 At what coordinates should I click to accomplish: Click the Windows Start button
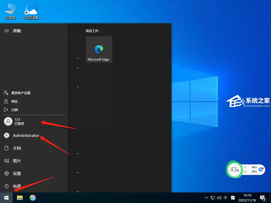[x=6, y=198]
